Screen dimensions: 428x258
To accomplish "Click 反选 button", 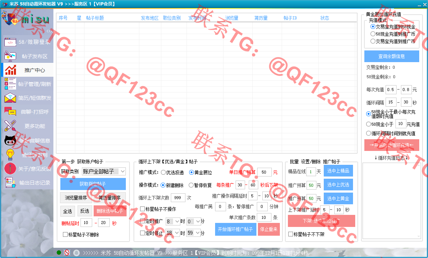I will pos(85,211).
